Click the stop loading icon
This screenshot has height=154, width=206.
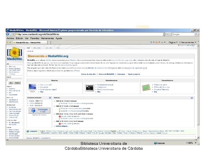(170, 34)
